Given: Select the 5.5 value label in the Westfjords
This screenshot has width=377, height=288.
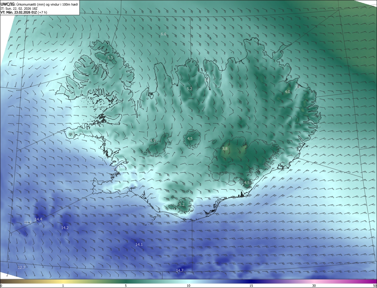Looking at the screenshot, I should [110, 58].
